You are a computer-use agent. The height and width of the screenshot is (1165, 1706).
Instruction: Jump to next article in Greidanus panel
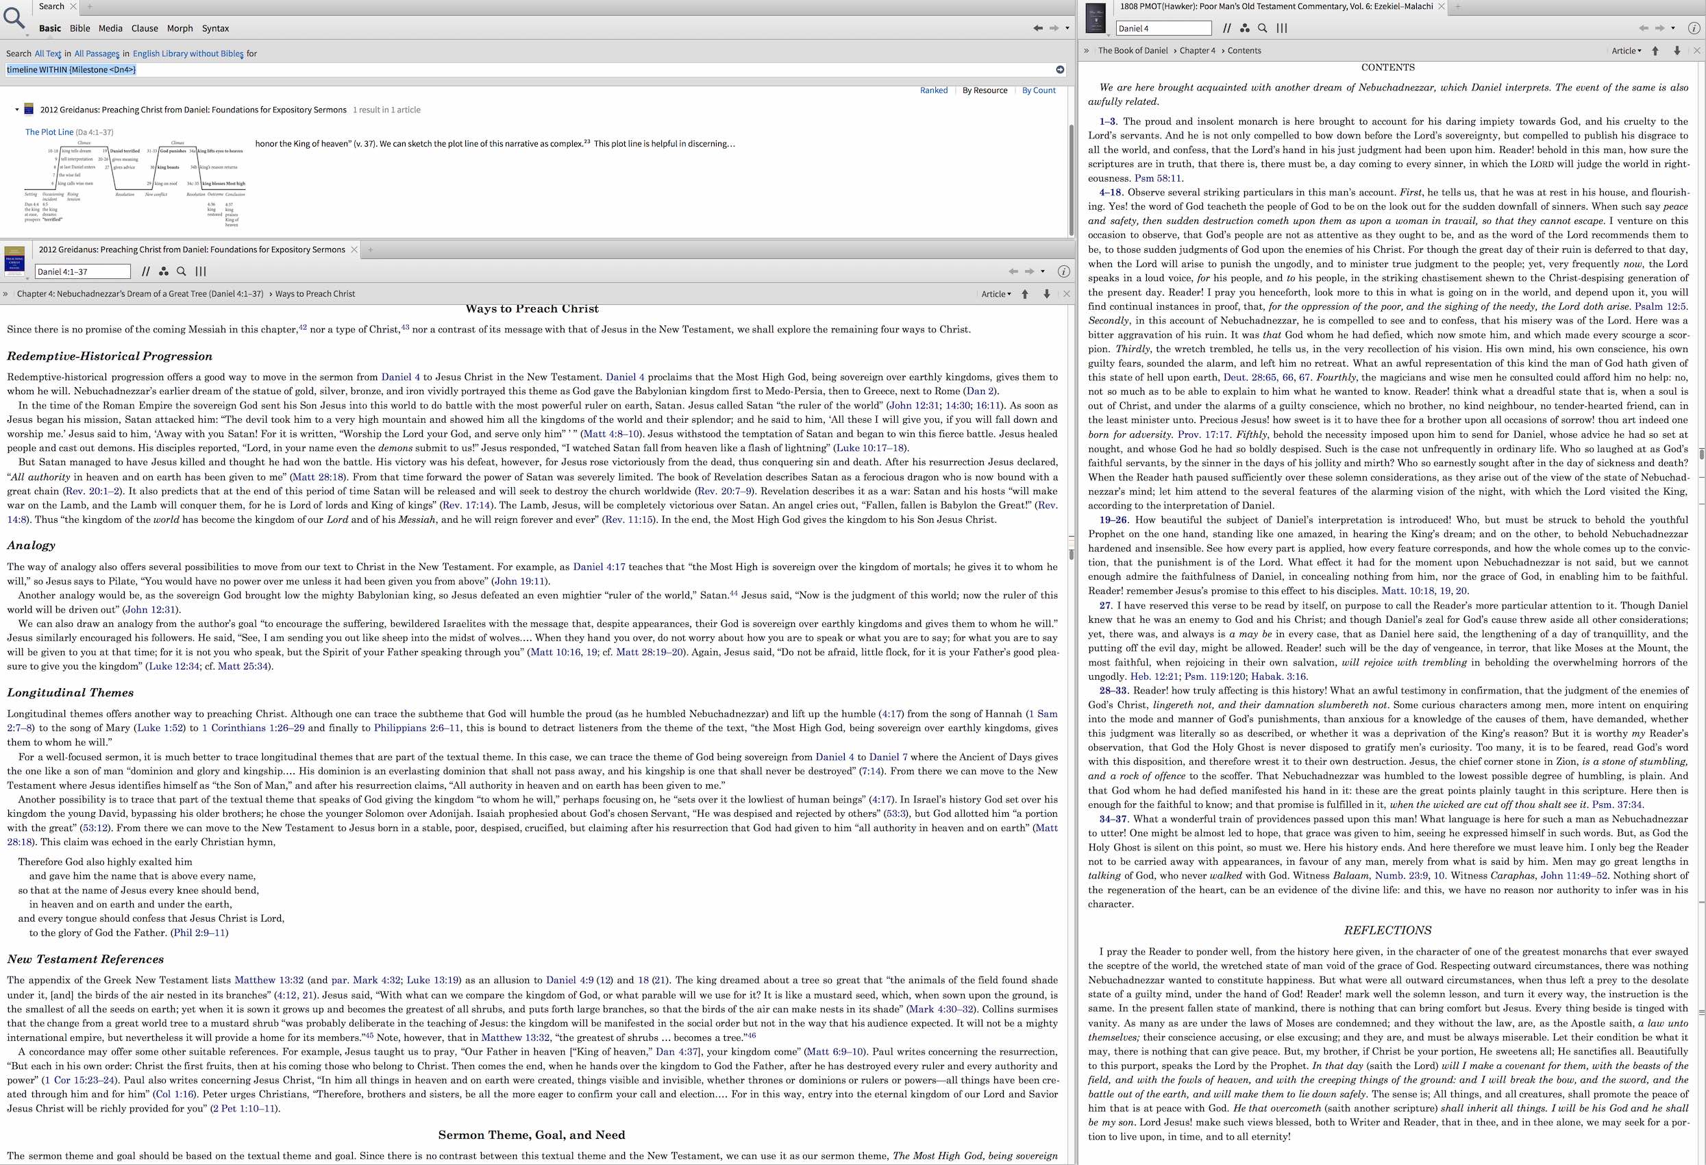tap(1046, 293)
